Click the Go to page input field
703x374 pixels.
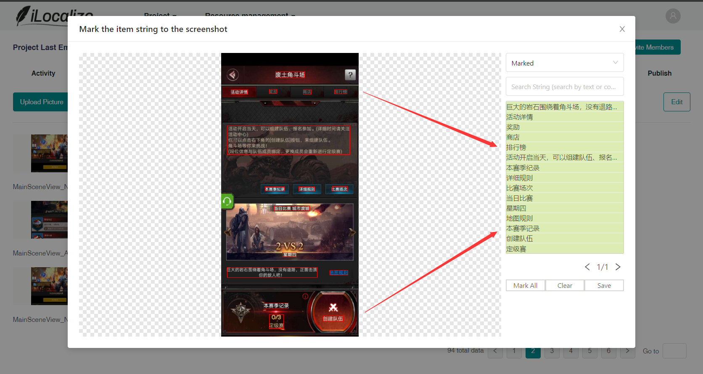(674, 351)
